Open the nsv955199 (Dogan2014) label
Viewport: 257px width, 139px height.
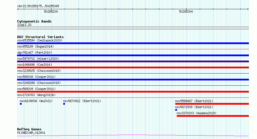[36, 46]
